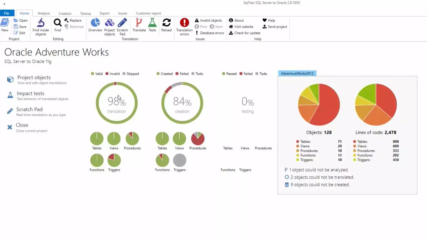The image size is (427, 241).
Task: Show Invalid objects
Action: tap(208, 20)
